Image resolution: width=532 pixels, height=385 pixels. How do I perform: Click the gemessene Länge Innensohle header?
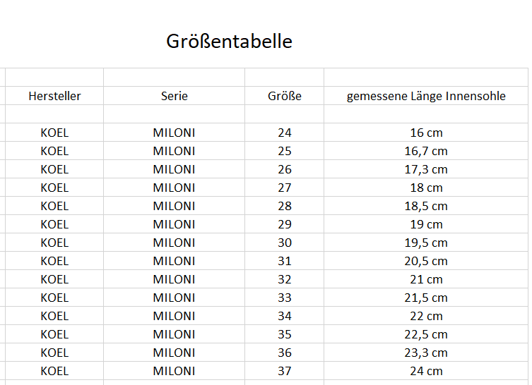click(x=426, y=96)
